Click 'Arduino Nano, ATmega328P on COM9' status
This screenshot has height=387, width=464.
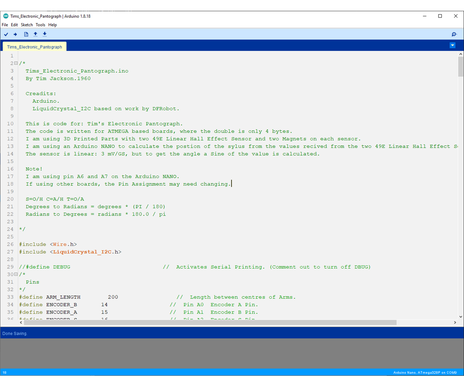tap(425, 373)
